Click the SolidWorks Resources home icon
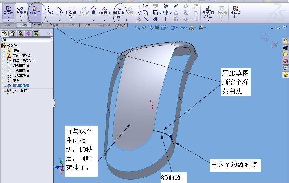Viewport: 289px width, 183px height. [x=286, y=41]
